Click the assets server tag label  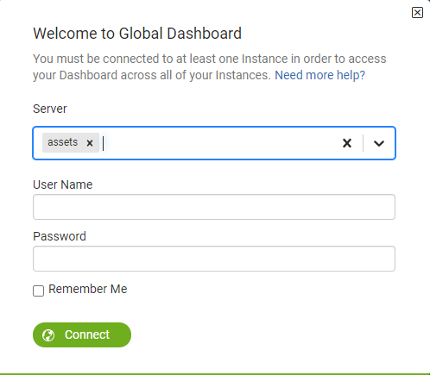tap(63, 142)
